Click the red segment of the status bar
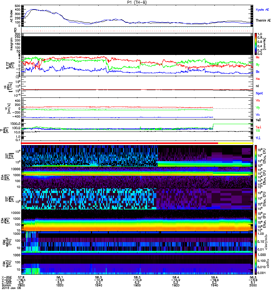 tap(119, 143)
